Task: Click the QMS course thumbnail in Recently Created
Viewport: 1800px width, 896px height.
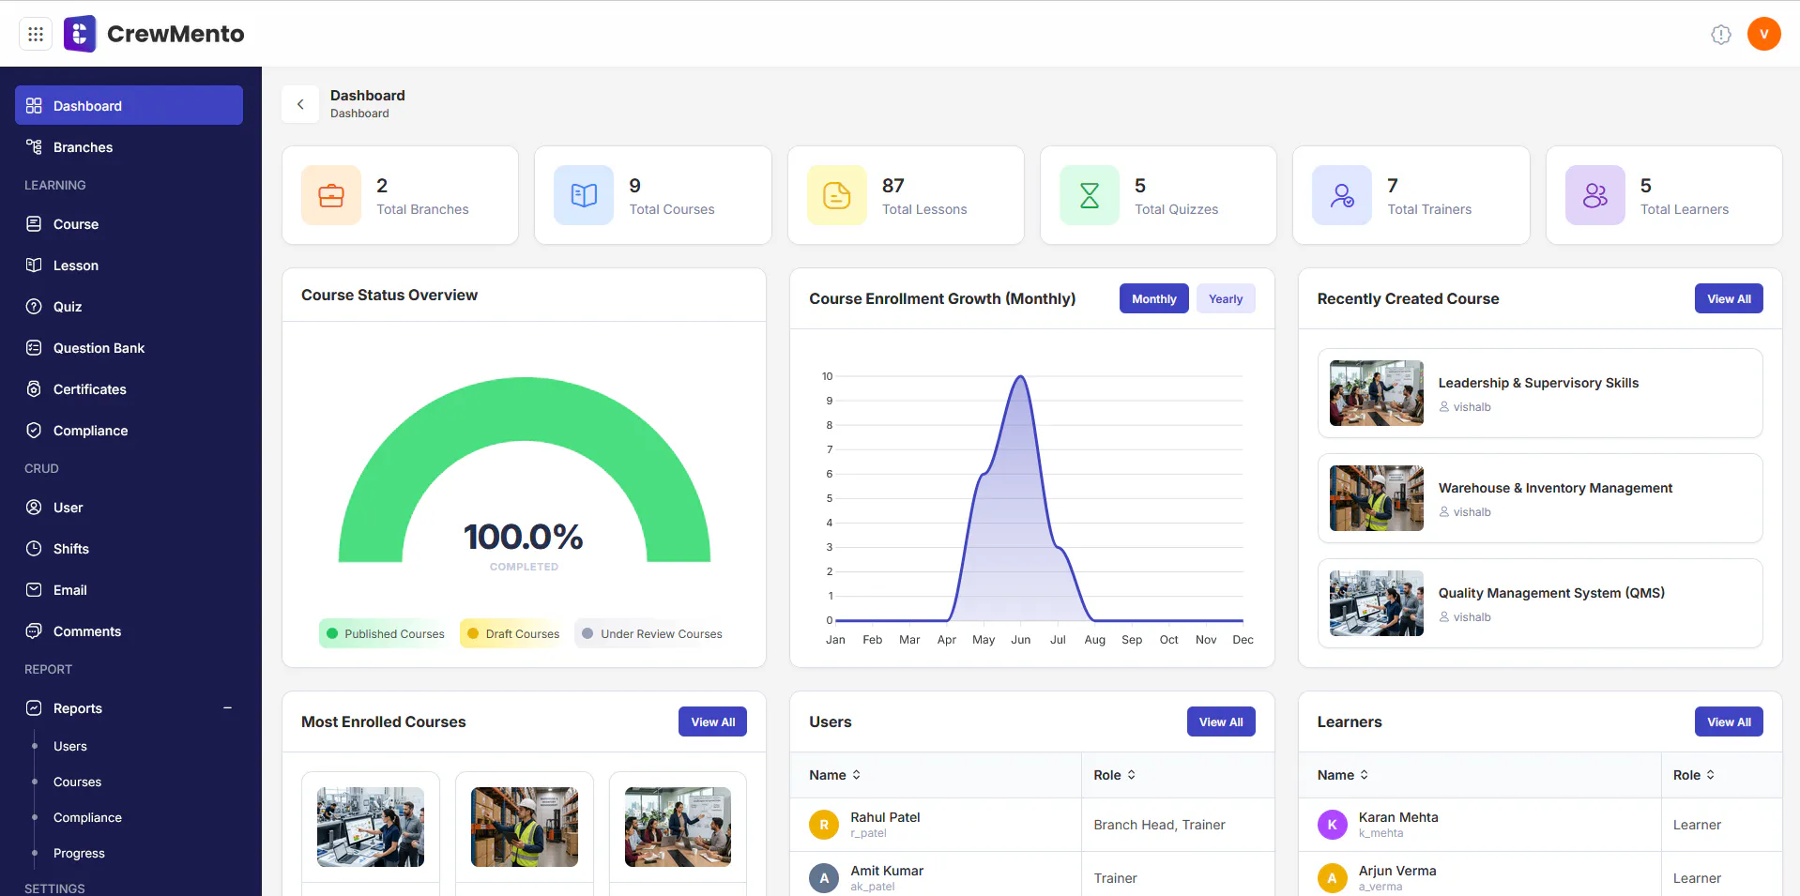Action: [1377, 603]
